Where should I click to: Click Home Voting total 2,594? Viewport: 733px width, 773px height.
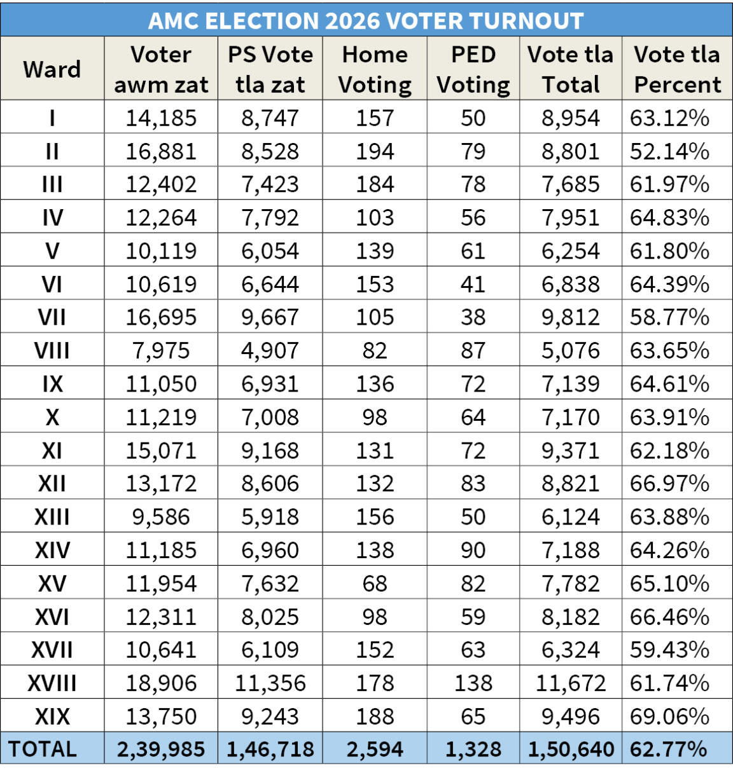375,749
